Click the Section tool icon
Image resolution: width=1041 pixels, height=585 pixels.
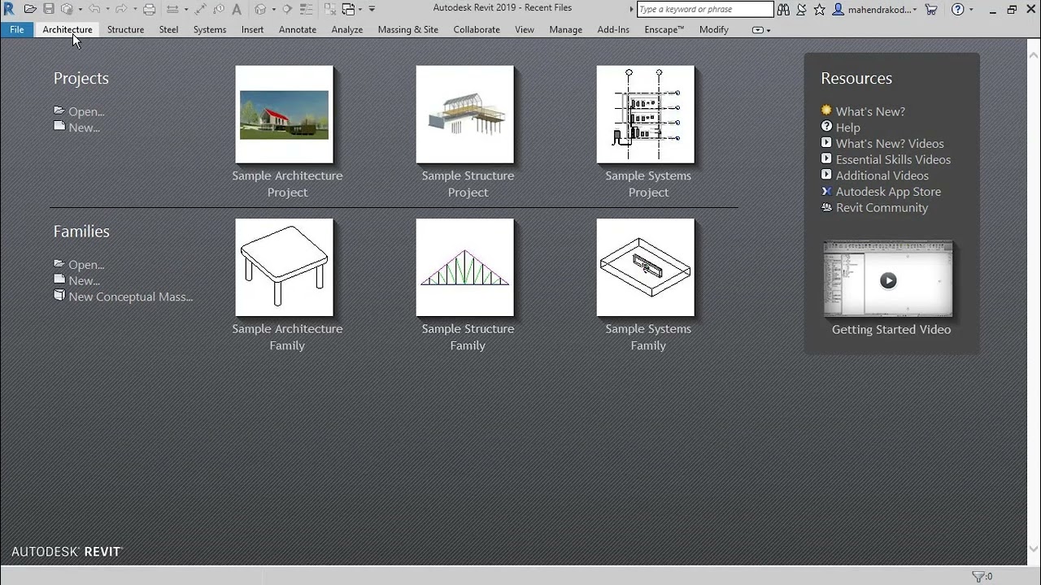[286, 9]
